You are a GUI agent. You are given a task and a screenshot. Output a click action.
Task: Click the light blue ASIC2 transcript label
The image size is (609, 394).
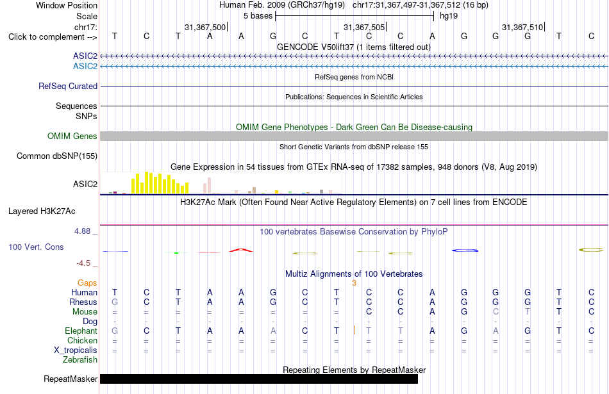(x=85, y=67)
